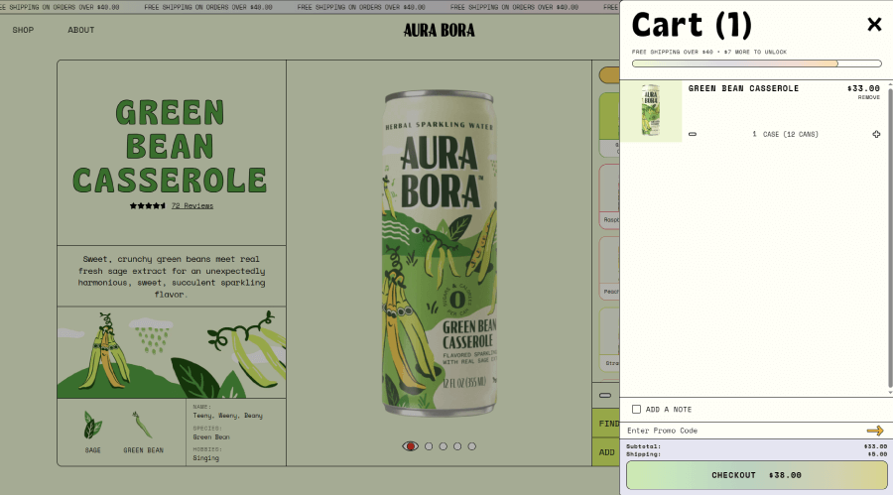This screenshot has height=495, width=893.
Task: Close the cart panel with the X
Action: click(874, 24)
